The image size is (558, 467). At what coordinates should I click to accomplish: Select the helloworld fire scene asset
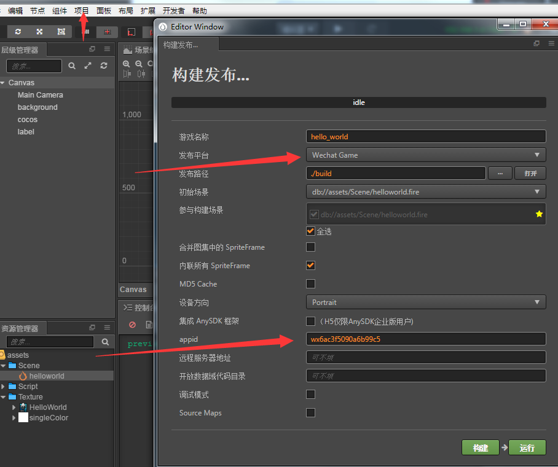point(57,376)
